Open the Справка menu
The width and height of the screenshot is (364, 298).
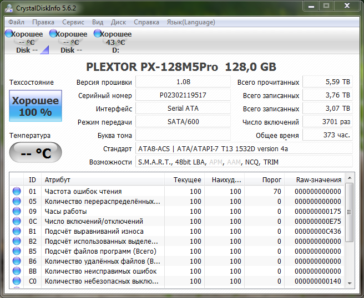pyautogui.click(x=146, y=22)
